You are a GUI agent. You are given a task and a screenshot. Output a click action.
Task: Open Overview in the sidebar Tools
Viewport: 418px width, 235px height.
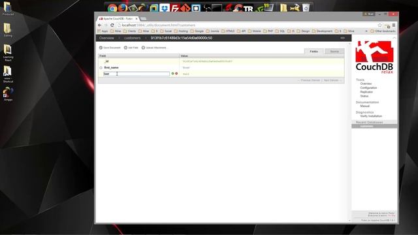point(366,84)
